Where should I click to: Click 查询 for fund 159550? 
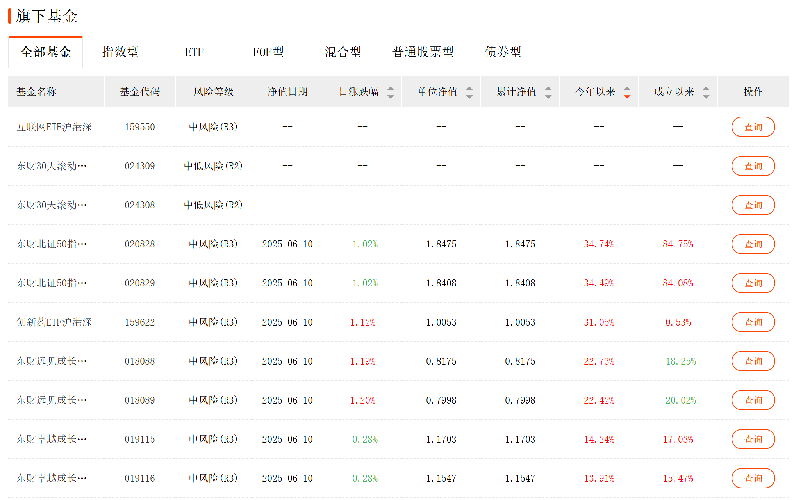pyautogui.click(x=753, y=127)
